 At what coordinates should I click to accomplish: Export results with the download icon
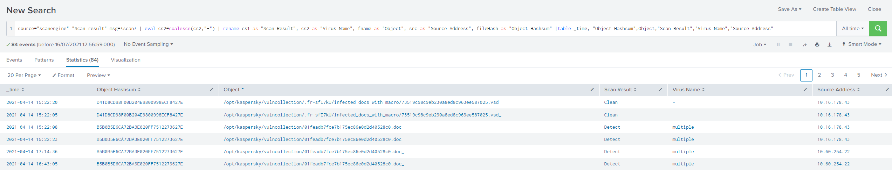pos(829,45)
